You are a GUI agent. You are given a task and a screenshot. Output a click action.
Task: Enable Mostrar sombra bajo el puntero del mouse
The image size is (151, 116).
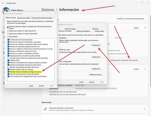click(9, 67)
